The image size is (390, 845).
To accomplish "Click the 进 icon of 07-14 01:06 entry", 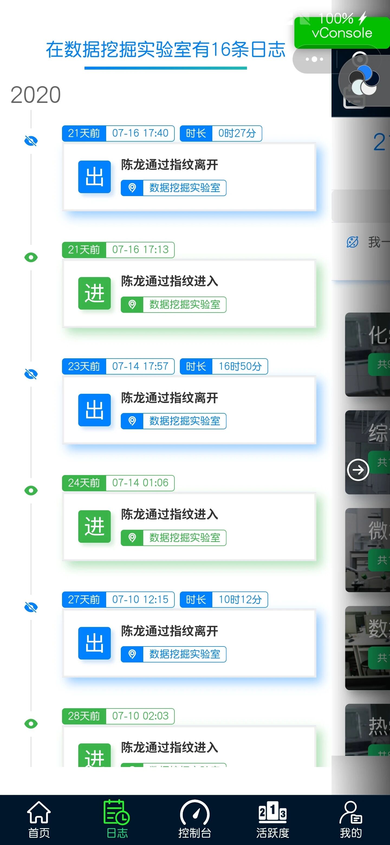I will click(95, 526).
